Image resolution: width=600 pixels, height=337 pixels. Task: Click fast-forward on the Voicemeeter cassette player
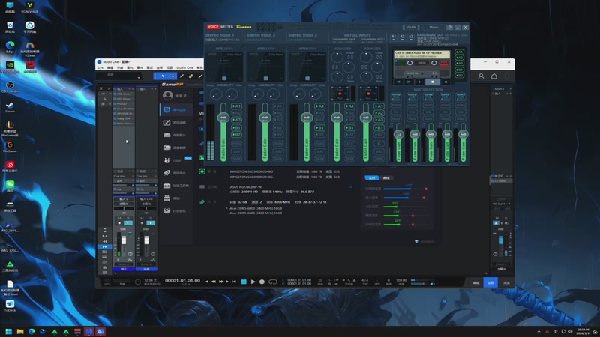click(x=409, y=82)
